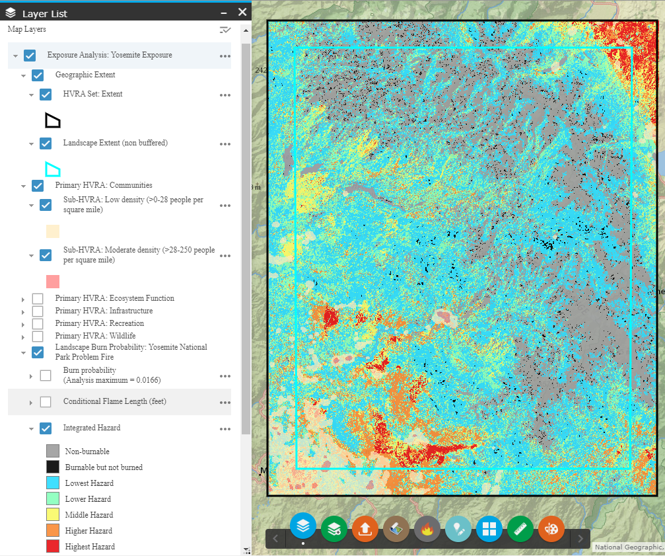Open the fire flame widget
Viewport: 665px width, 556px height.
pos(427,529)
